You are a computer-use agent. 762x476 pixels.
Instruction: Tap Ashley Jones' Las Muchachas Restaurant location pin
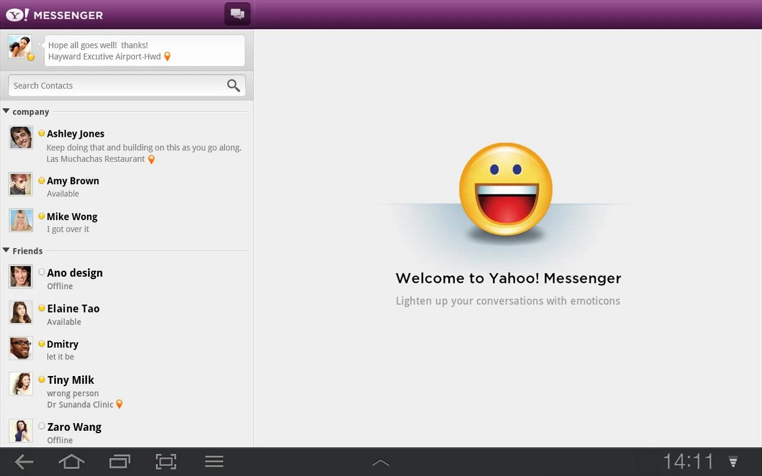(x=151, y=159)
